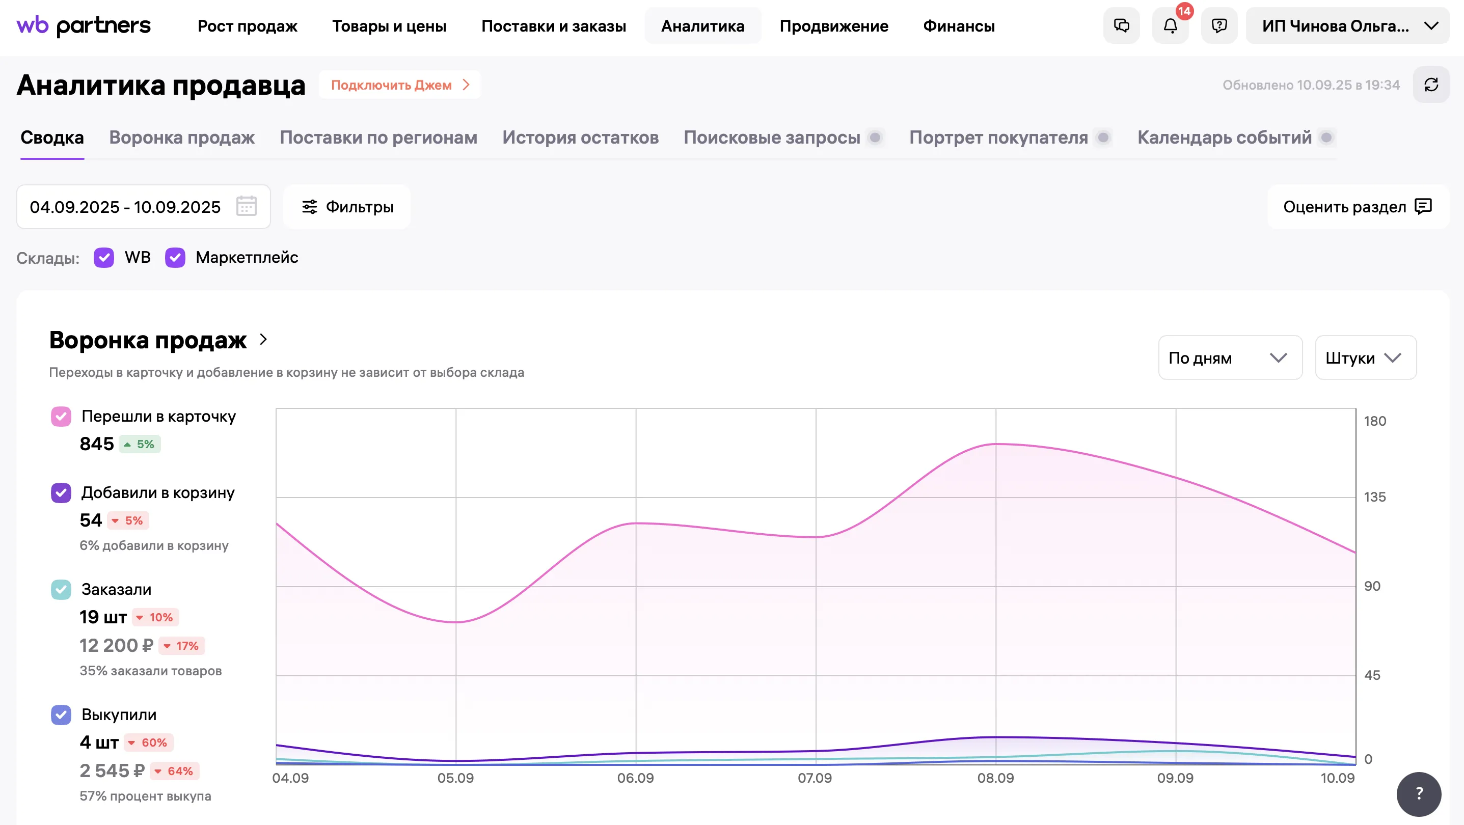Click Подключить Джем link
1464x825 pixels.
coord(399,85)
